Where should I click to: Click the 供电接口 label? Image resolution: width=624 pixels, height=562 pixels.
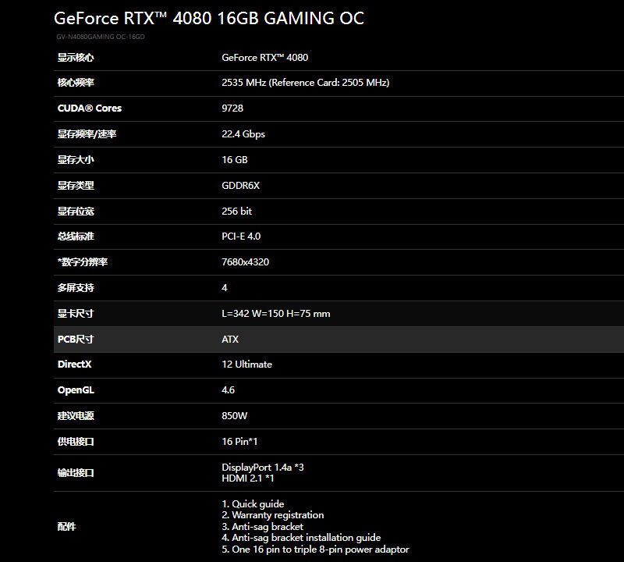coord(76,441)
